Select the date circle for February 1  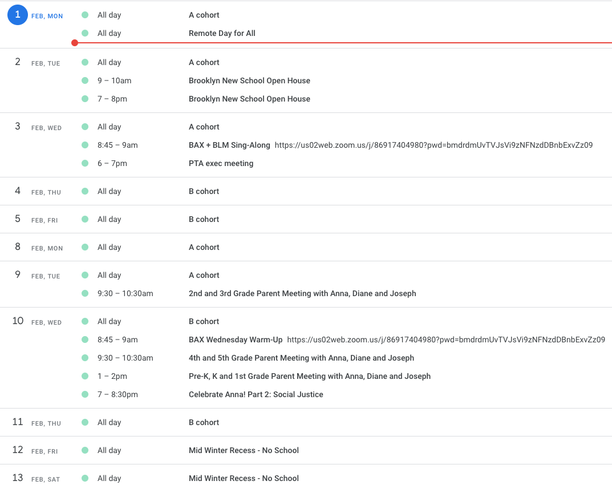(x=18, y=15)
